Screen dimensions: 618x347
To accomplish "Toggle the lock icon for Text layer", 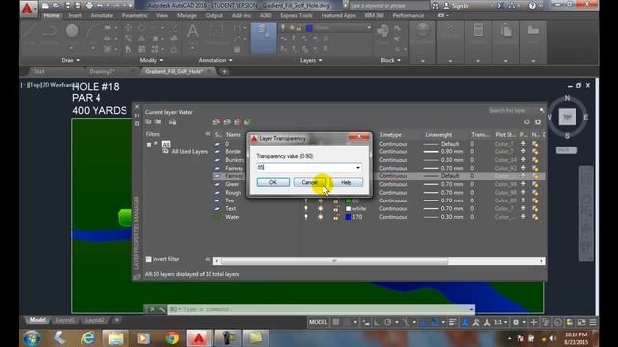I will pos(336,208).
